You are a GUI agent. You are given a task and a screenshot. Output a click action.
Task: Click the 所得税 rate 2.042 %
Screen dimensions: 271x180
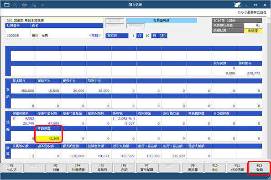pos(124,119)
